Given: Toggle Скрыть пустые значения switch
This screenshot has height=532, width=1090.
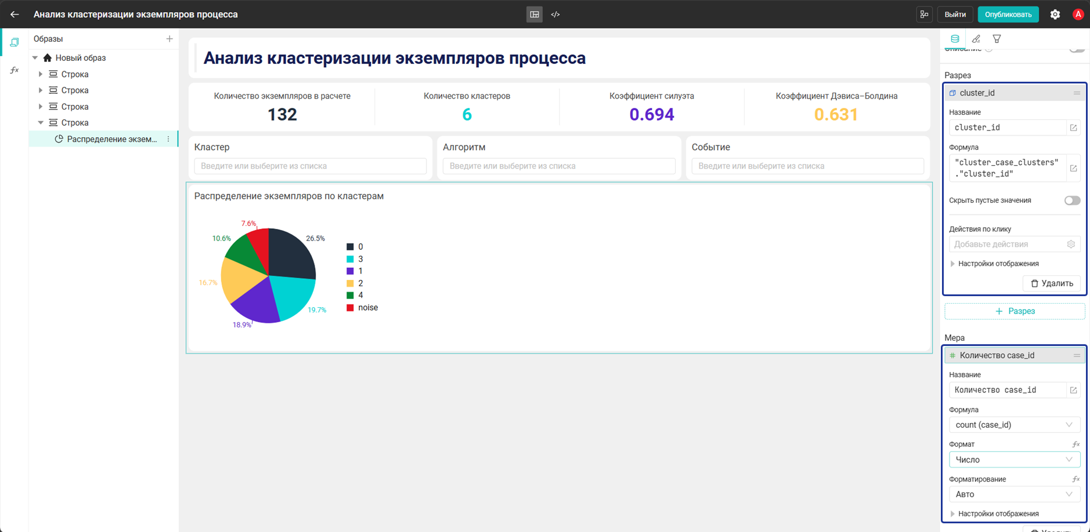Looking at the screenshot, I should [1072, 201].
